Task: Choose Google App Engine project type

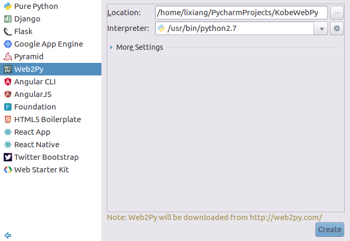Action: coord(50,44)
